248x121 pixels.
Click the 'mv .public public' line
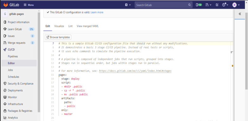coord(75,94)
